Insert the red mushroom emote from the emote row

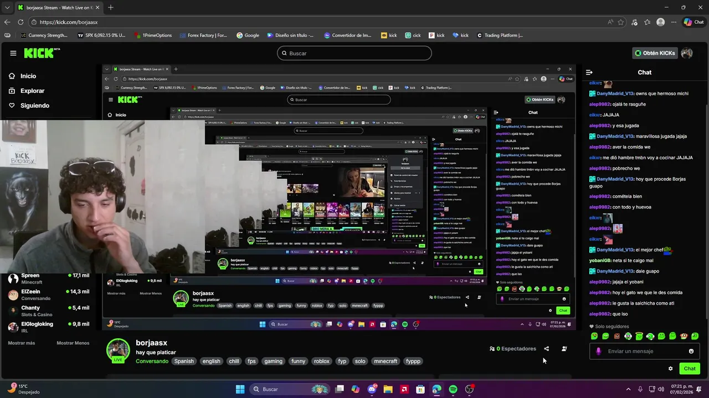[x=684, y=336]
